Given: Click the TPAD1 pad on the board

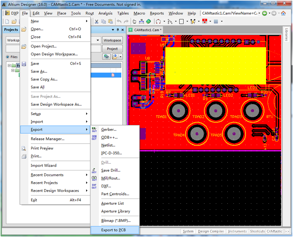Looking at the screenshot, I should tap(179, 111).
